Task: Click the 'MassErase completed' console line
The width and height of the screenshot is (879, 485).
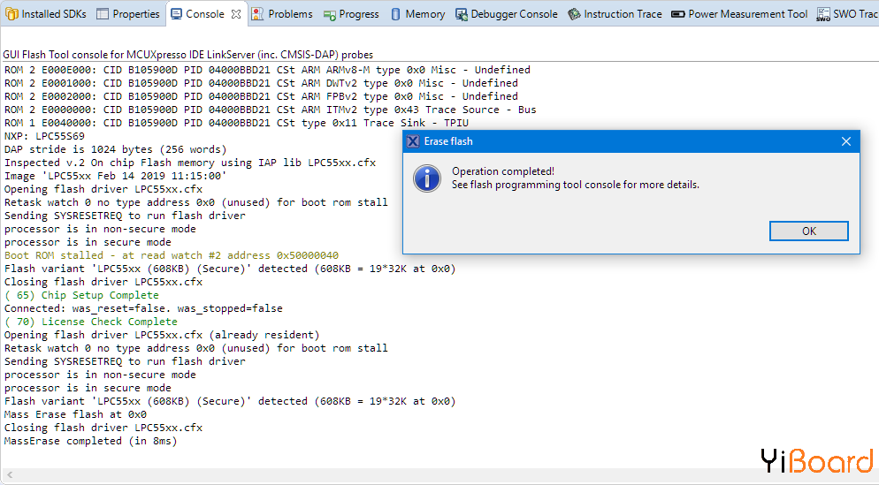Action: point(91,441)
